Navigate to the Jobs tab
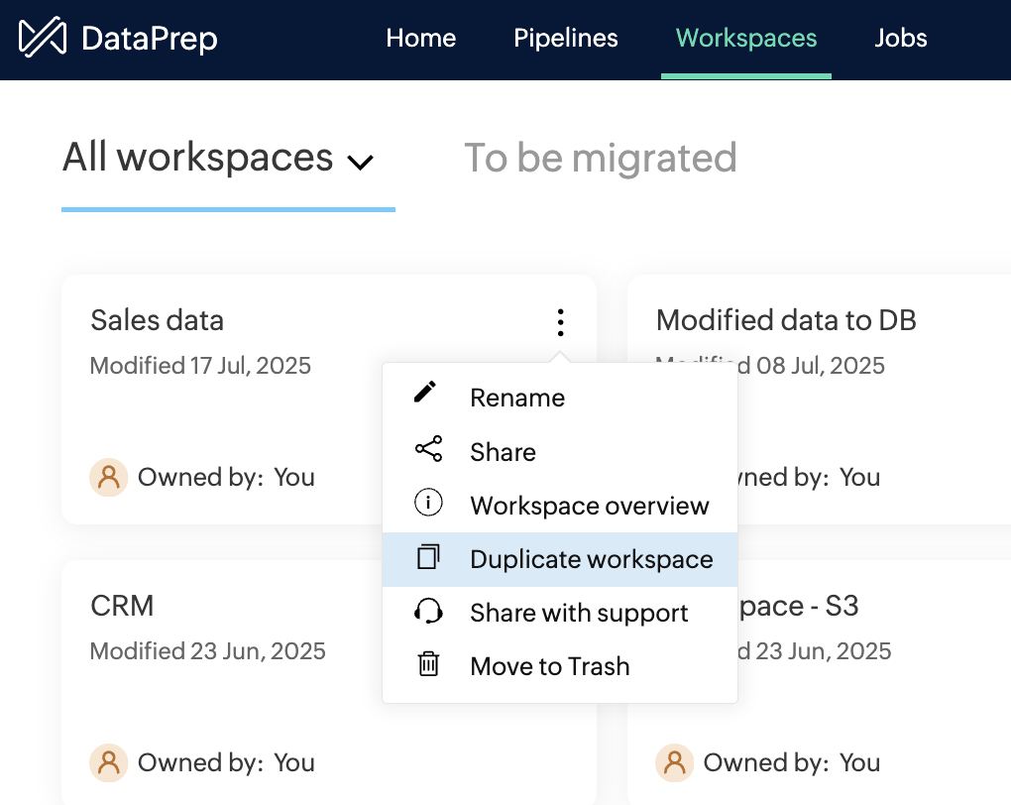Screen dimensions: 1011x805 pyautogui.click(x=900, y=39)
